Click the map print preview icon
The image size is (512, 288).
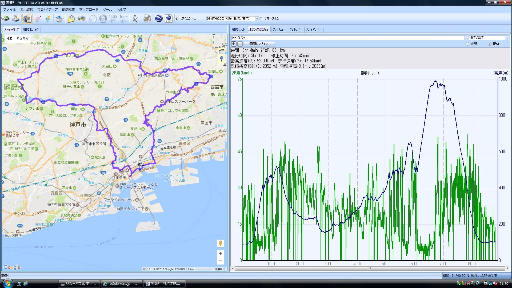pyautogui.click(x=147, y=19)
